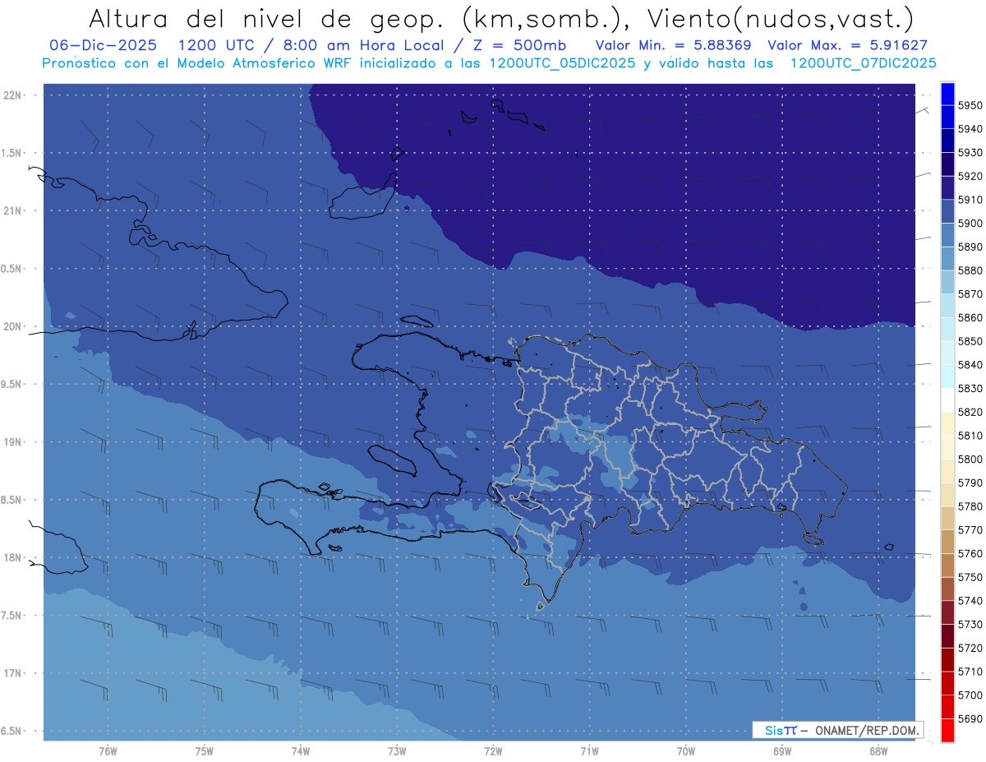Click the 'Pronostico con el Modelo Atmosferico WRF' line
This screenshot has height=762, width=986.
pos(197,62)
